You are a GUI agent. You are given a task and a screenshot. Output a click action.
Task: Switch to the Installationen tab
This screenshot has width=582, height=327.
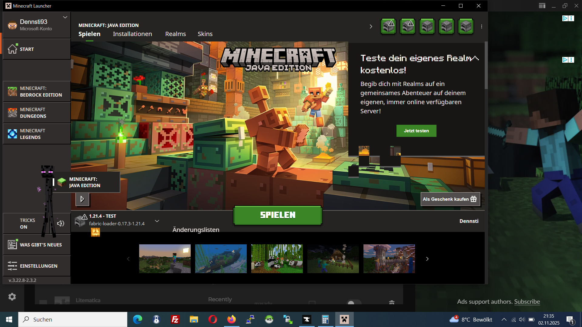132,34
